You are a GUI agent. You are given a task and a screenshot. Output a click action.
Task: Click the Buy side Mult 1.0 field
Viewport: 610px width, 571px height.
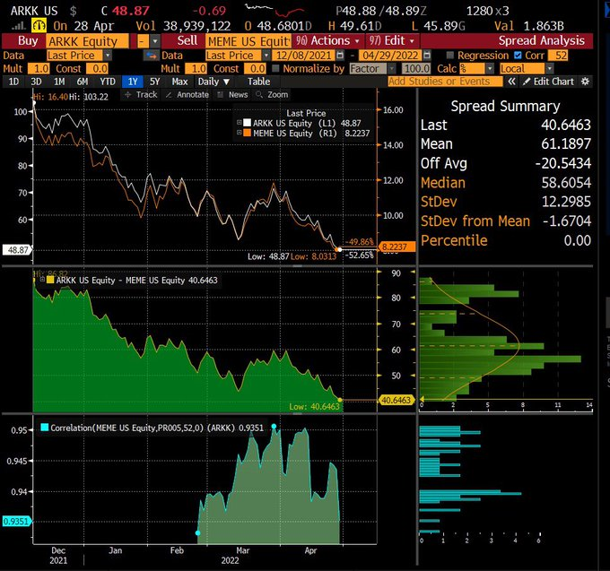click(x=39, y=68)
